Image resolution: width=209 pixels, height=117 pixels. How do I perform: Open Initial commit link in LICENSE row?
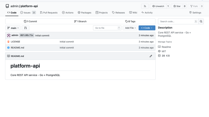[67, 42]
